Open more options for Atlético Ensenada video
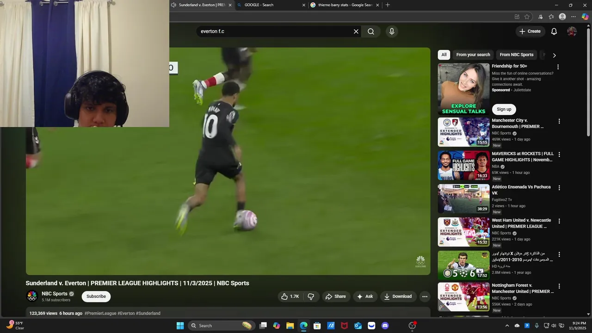Viewport: 592px width, 333px height. pos(559,188)
